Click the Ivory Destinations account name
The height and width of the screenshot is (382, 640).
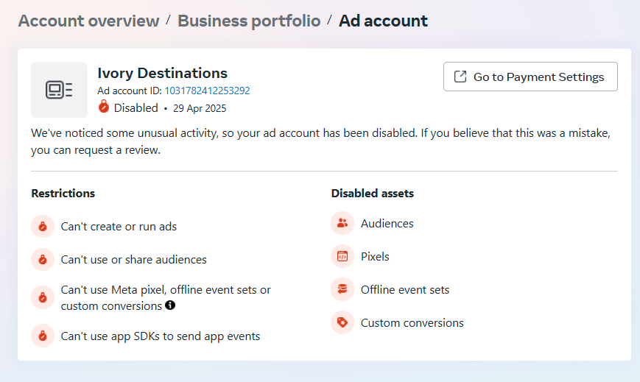pos(162,73)
